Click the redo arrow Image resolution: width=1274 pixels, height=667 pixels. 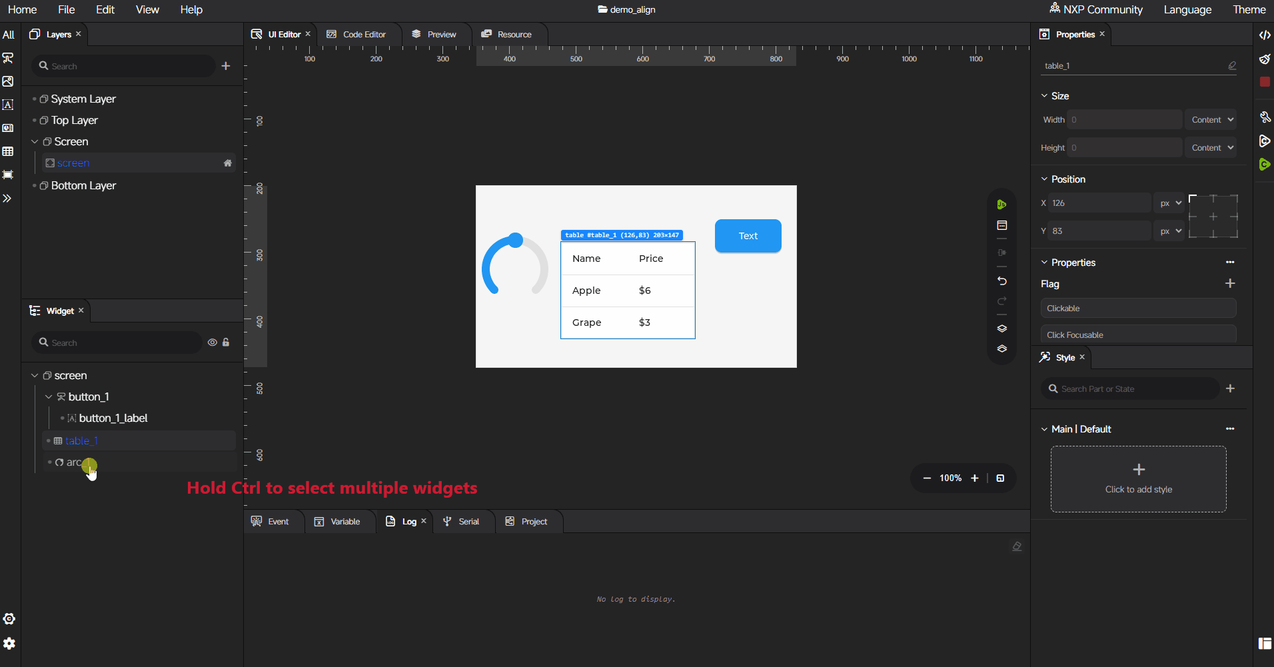click(x=1001, y=301)
